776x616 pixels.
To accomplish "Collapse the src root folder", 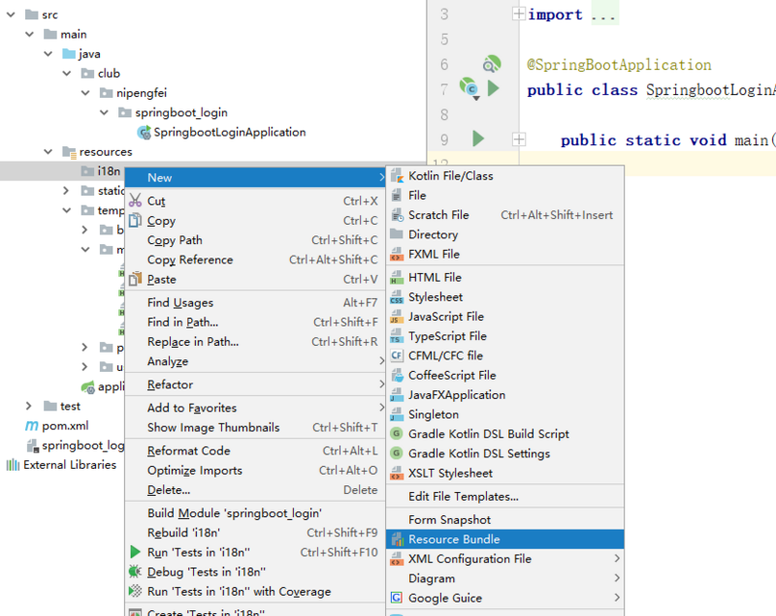I will (x=11, y=15).
